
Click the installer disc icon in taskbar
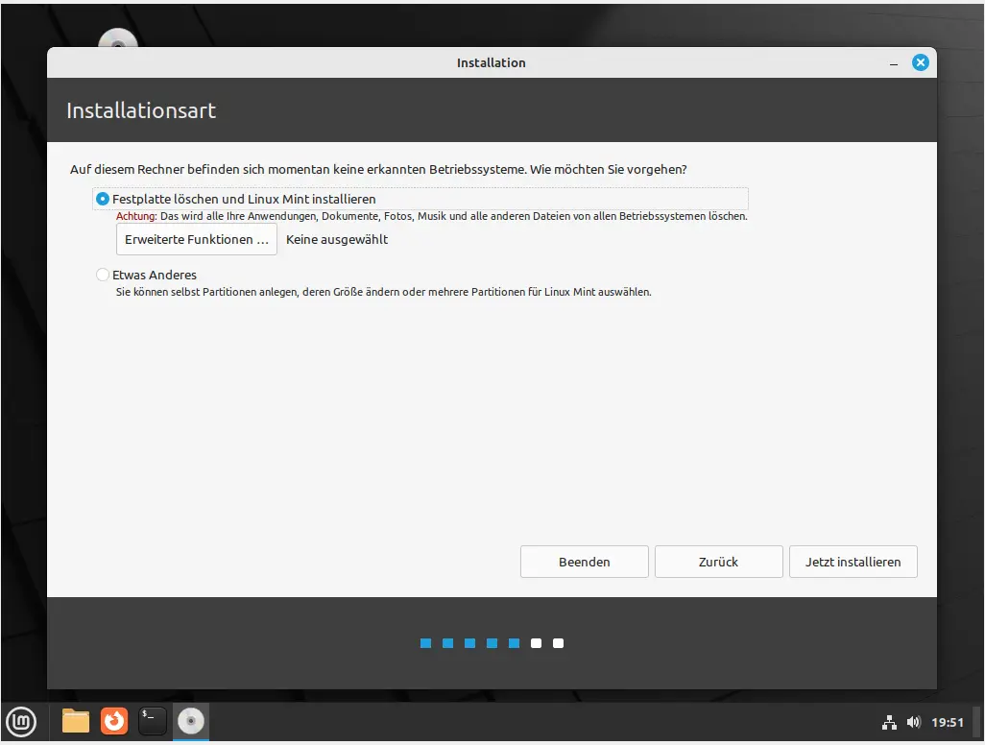[191, 721]
